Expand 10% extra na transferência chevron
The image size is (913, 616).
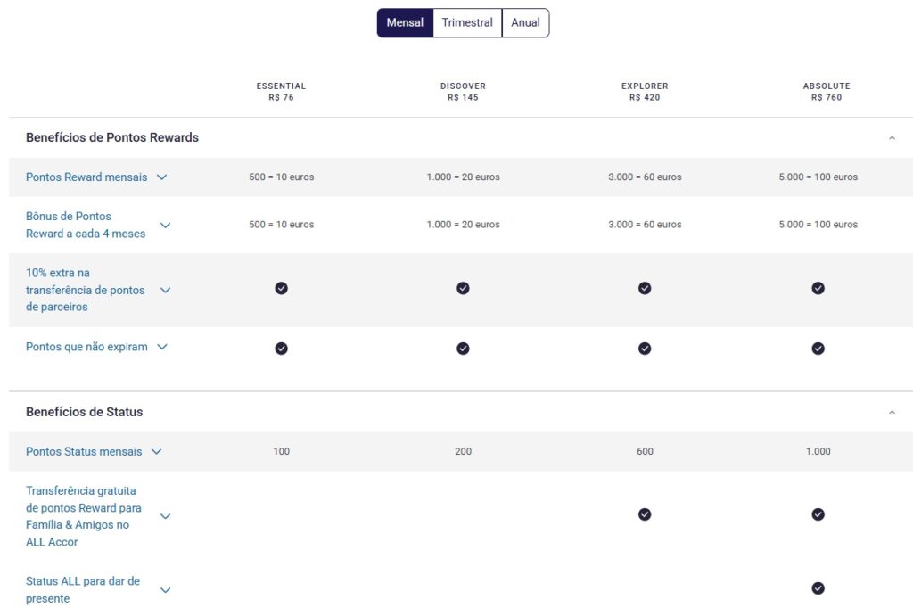click(165, 290)
